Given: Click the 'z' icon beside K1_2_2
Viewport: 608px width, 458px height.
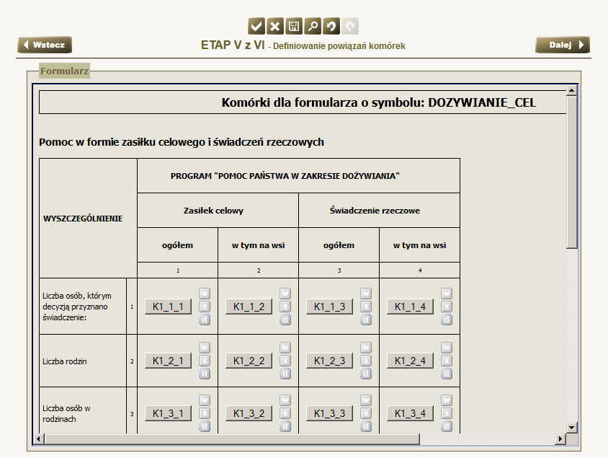Looking at the screenshot, I should pos(285,361).
